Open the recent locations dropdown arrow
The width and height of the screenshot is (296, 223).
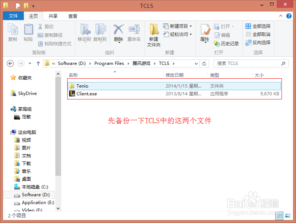pyautogui.click(x=30, y=63)
